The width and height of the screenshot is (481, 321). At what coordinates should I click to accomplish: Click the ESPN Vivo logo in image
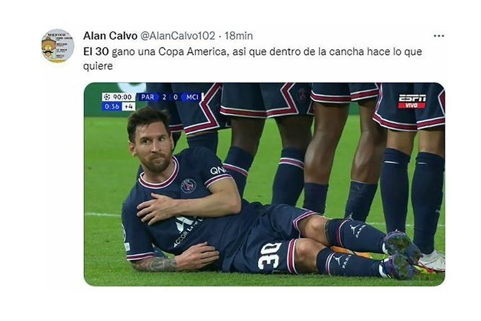point(411,101)
